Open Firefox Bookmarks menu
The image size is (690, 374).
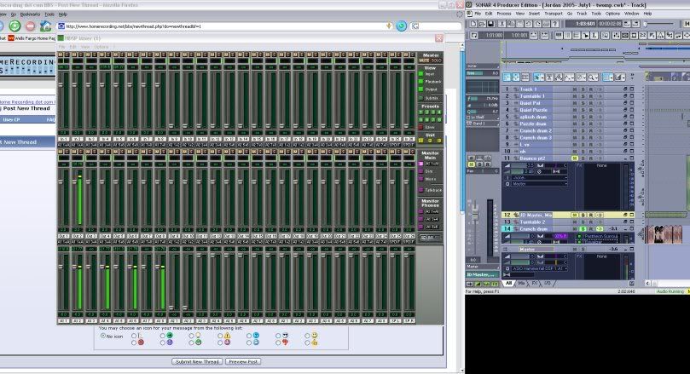30,14
